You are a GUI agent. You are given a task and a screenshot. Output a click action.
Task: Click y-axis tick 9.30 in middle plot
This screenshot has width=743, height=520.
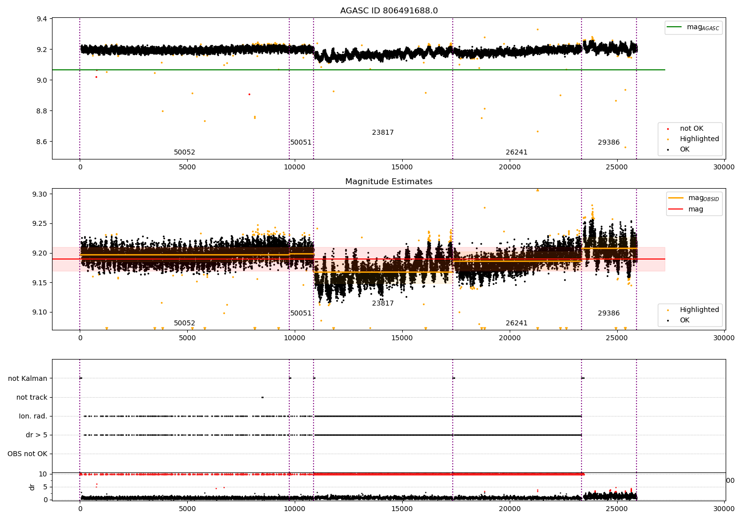(x=40, y=195)
